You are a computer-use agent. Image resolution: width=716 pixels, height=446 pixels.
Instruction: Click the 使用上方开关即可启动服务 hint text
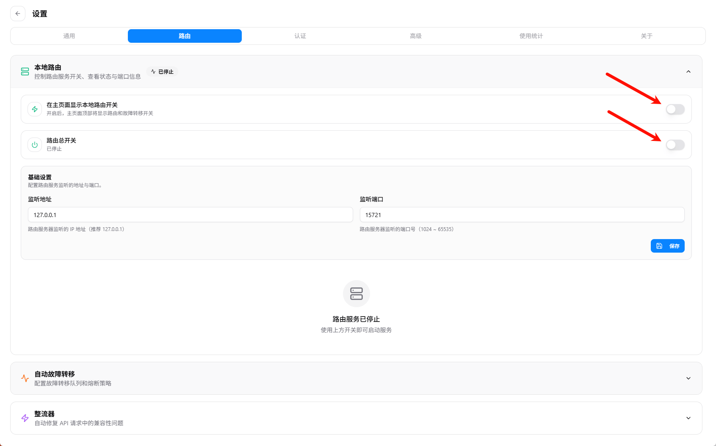[x=357, y=330]
